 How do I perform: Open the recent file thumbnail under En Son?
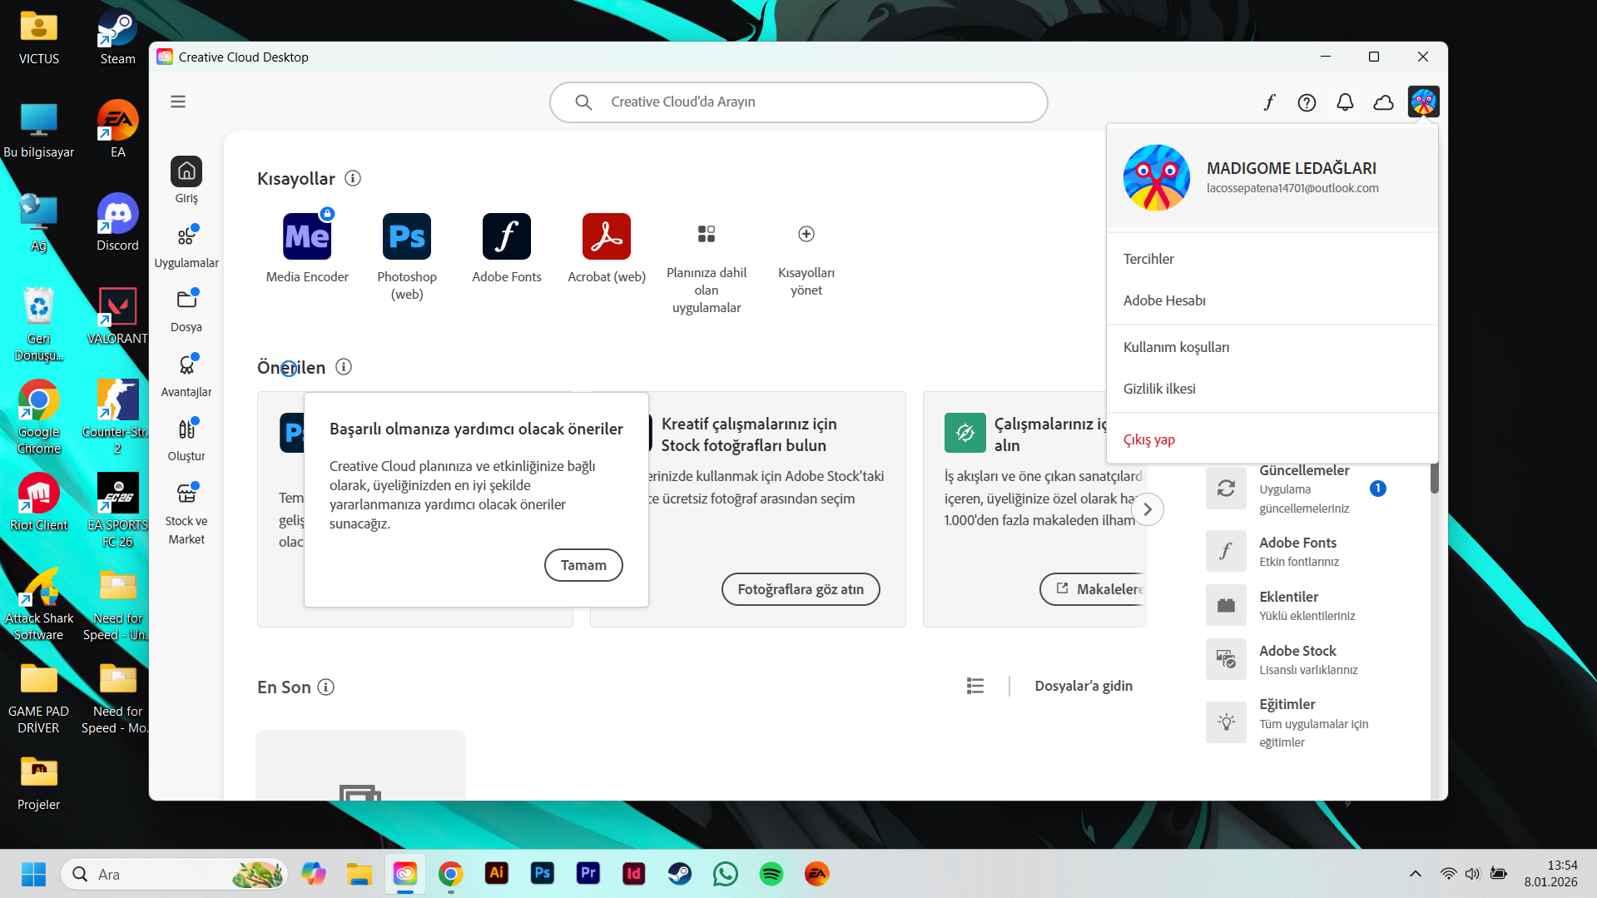[360, 766]
